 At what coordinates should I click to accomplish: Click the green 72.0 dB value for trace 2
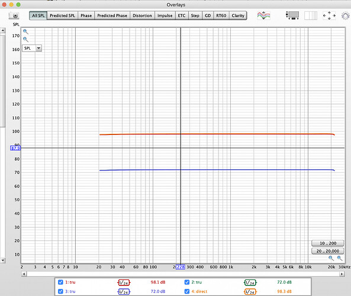coord(284,282)
